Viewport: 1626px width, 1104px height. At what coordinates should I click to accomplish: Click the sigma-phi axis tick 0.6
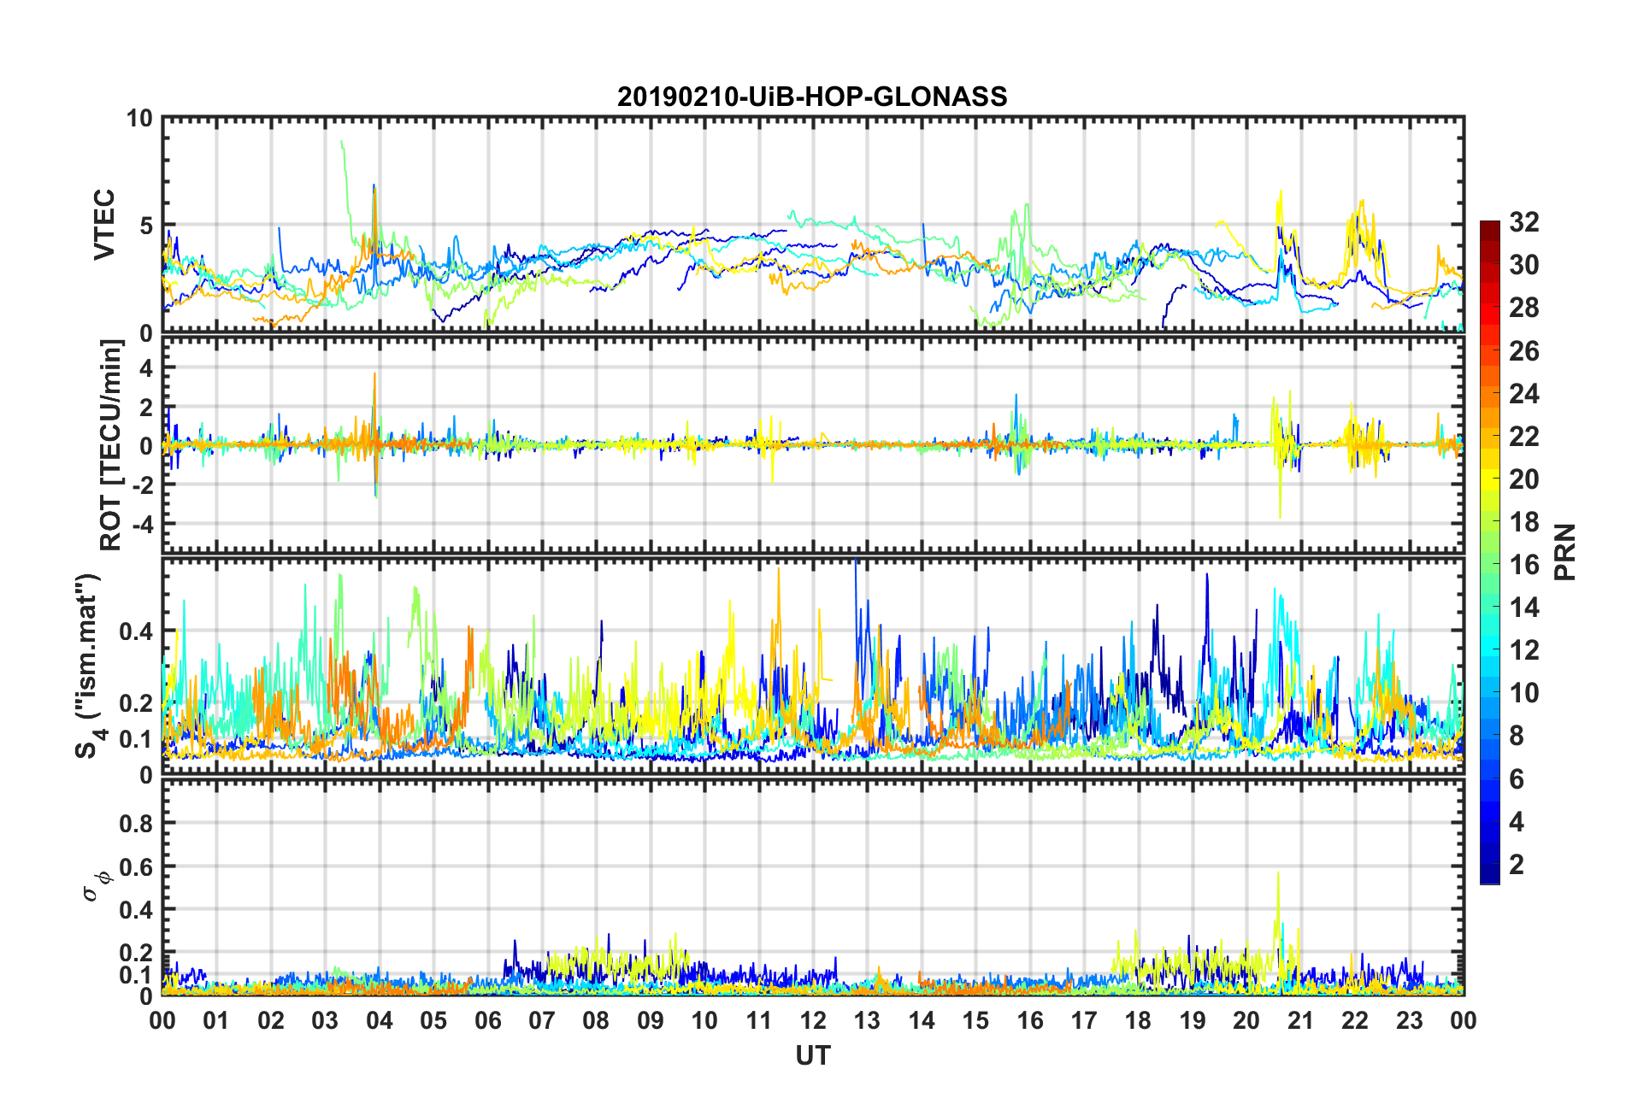pyautogui.click(x=137, y=866)
